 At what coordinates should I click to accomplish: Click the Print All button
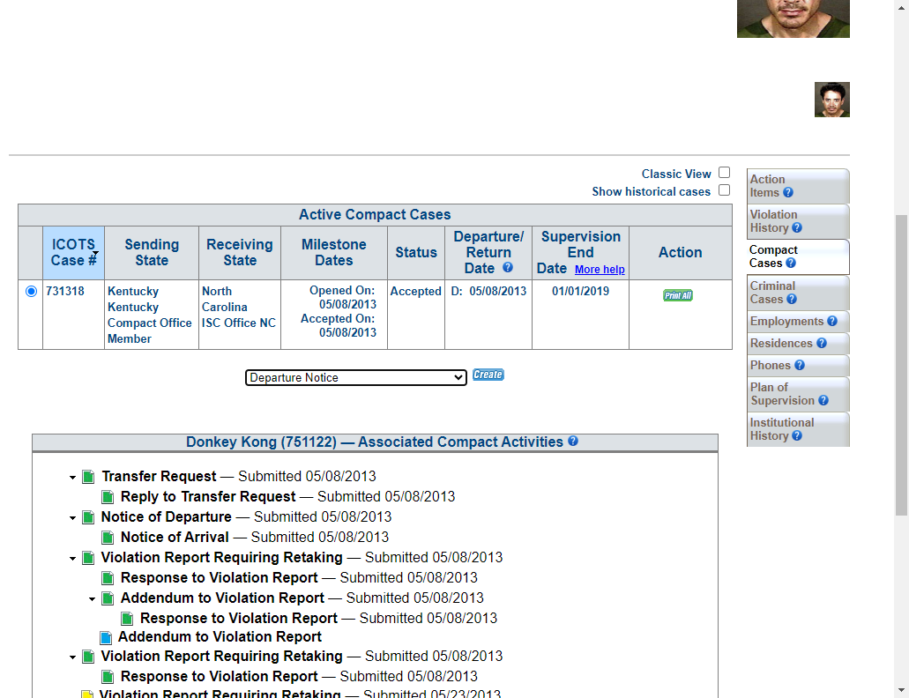pyautogui.click(x=678, y=295)
